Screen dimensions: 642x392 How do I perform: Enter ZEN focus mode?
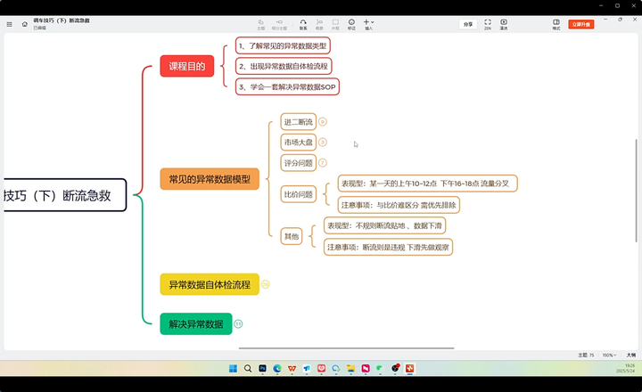[488, 25]
